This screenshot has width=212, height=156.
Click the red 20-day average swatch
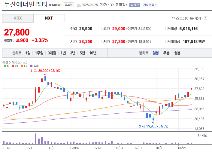pyautogui.click(x=13, y=66)
